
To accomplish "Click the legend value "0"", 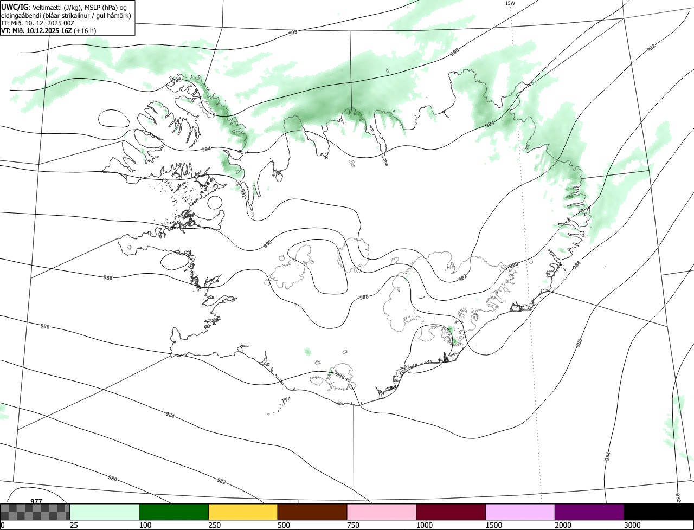I will pyautogui.click(x=3, y=525).
